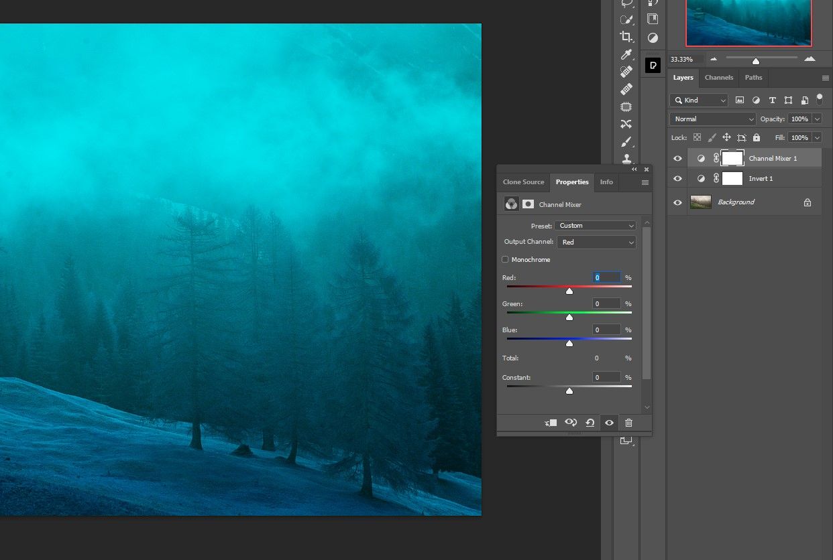The height and width of the screenshot is (560, 833).
Task: Select the Crop tool
Action: (x=626, y=37)
